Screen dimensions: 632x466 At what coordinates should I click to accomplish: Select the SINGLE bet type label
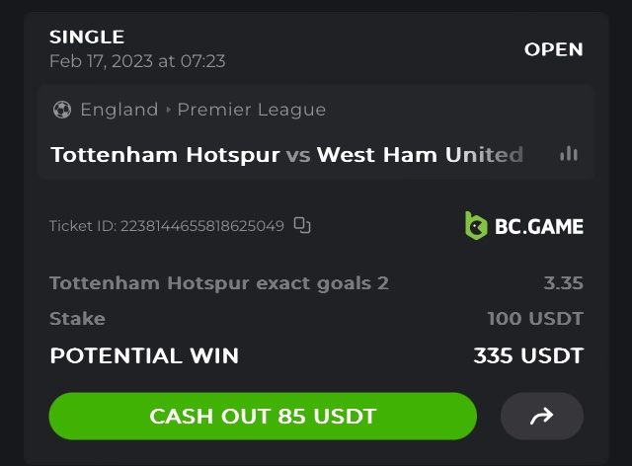[x=87, y=38]
